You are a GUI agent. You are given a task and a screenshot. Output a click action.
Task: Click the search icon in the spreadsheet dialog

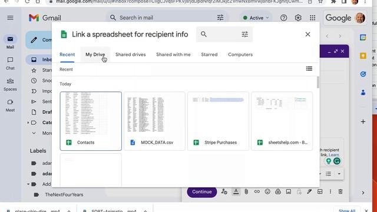[x=204, y=34]
